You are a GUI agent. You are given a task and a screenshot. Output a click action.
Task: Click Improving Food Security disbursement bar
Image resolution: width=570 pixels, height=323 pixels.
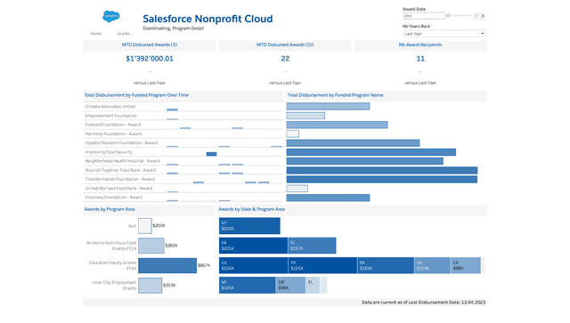(x=371, y=152)
